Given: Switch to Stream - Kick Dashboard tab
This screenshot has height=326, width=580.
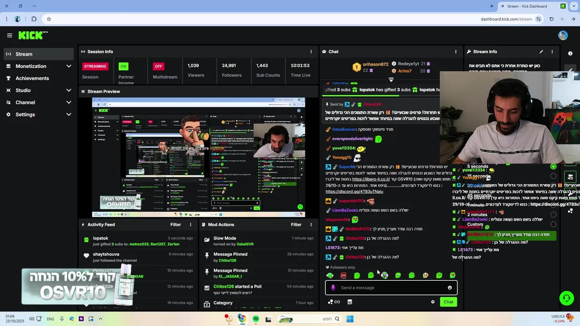Looking at the screenshot, I should click(533, 6).
